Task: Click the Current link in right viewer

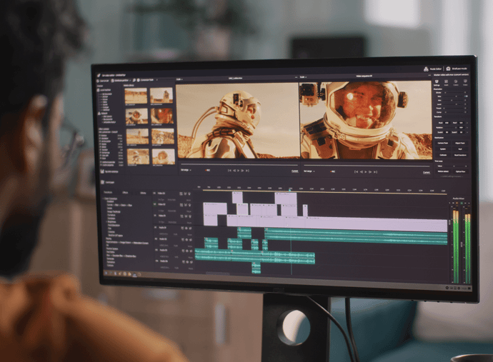Action: click(x=426, y=173)
